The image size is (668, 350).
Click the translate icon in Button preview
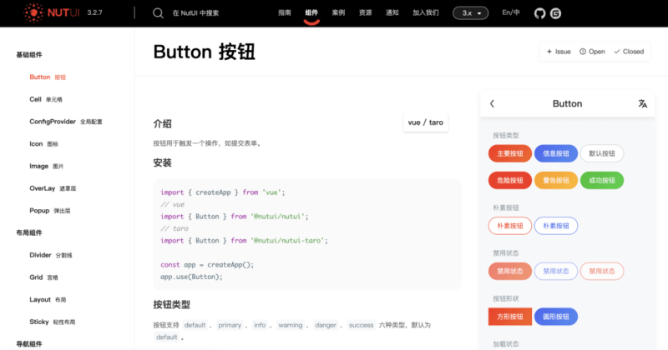[x=642, y=103]
